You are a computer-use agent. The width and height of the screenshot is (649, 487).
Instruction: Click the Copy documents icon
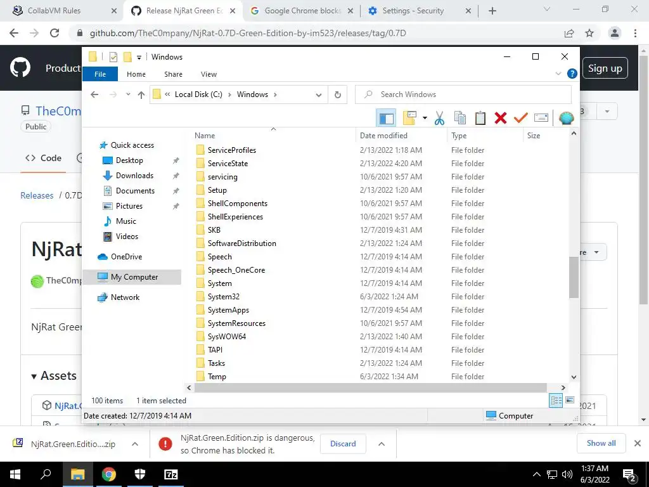pos(460,119)
